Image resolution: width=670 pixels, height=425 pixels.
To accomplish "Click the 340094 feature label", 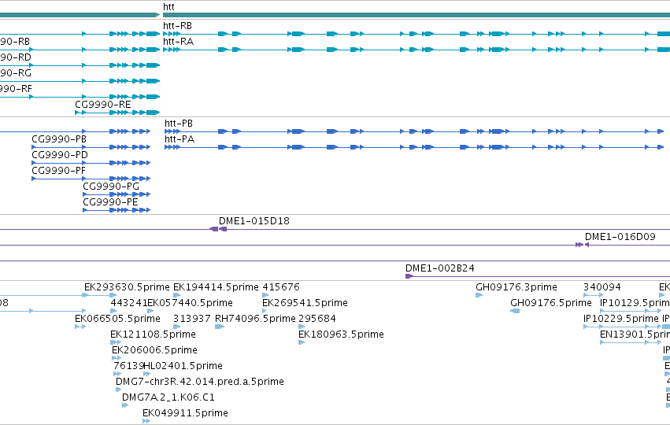I will (602, 287).
